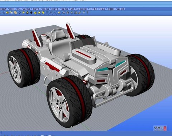The height and width of the screenshot is (136, 172).
Task: Open the 曲线工具 toolbar tab
Action: [27, 9]
